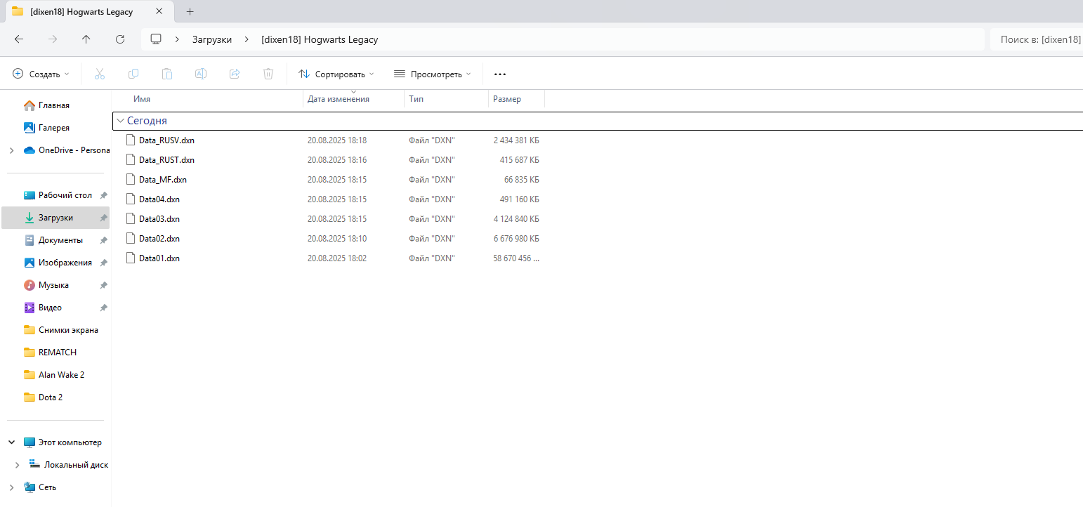Click the Share icon in toolbar
Image resolution: width=1083 pixels, height=507 pixels.
[x=235, y=74]
